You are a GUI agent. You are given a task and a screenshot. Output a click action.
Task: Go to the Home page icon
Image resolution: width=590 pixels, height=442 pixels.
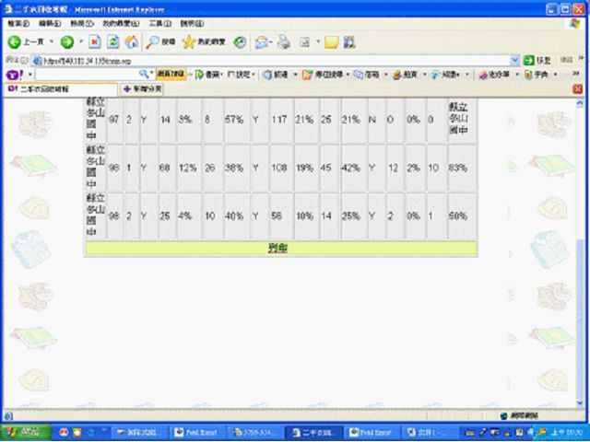coord(131,42)
